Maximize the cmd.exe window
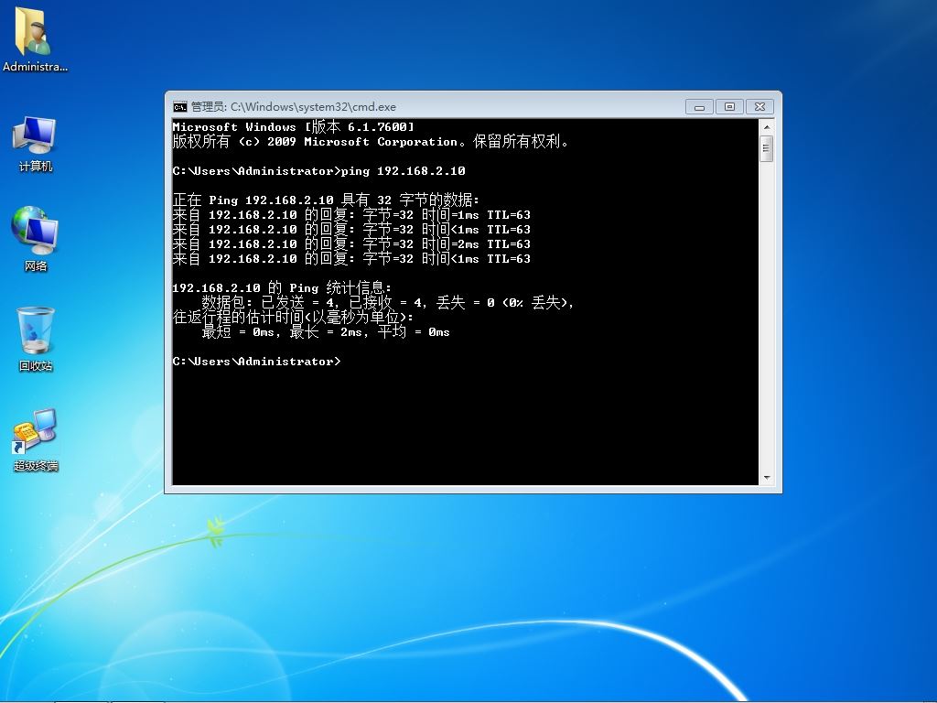The image size is (937, 703). coord(729,107)
